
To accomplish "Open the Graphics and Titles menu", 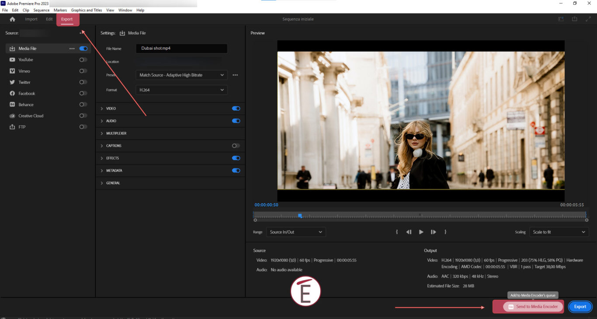I will point(87,10).
